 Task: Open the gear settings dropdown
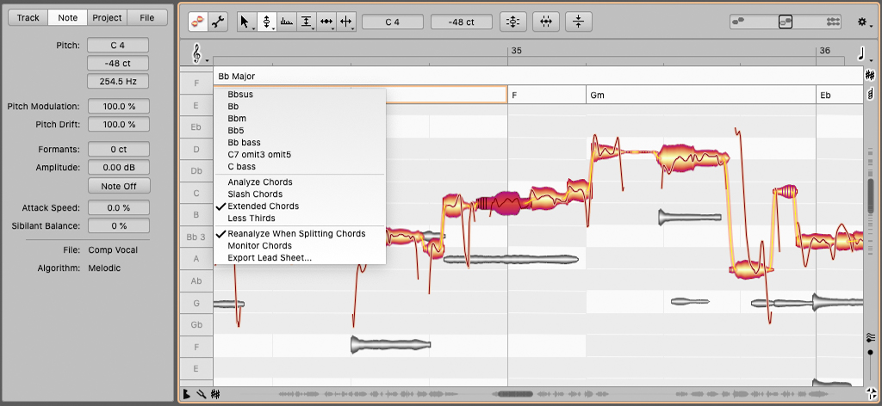coord(861,22)
